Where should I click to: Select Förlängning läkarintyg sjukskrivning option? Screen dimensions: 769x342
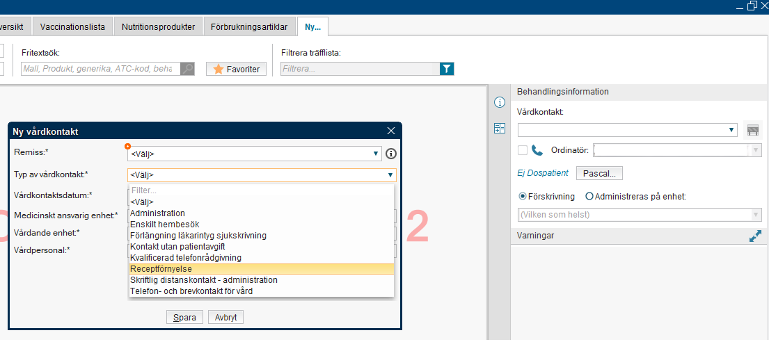(262, 236)
